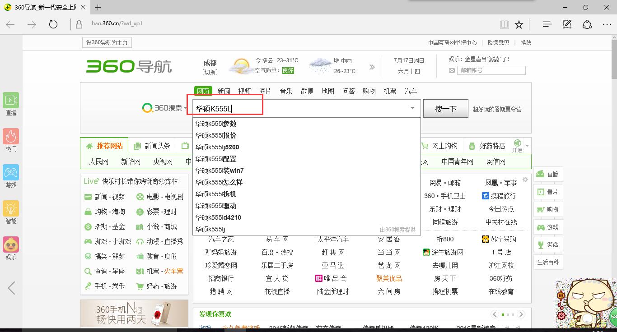Click 直播 button in right panel
This screenshot has width=617, height=332.
pyautogui.click(x=548, y=174)
